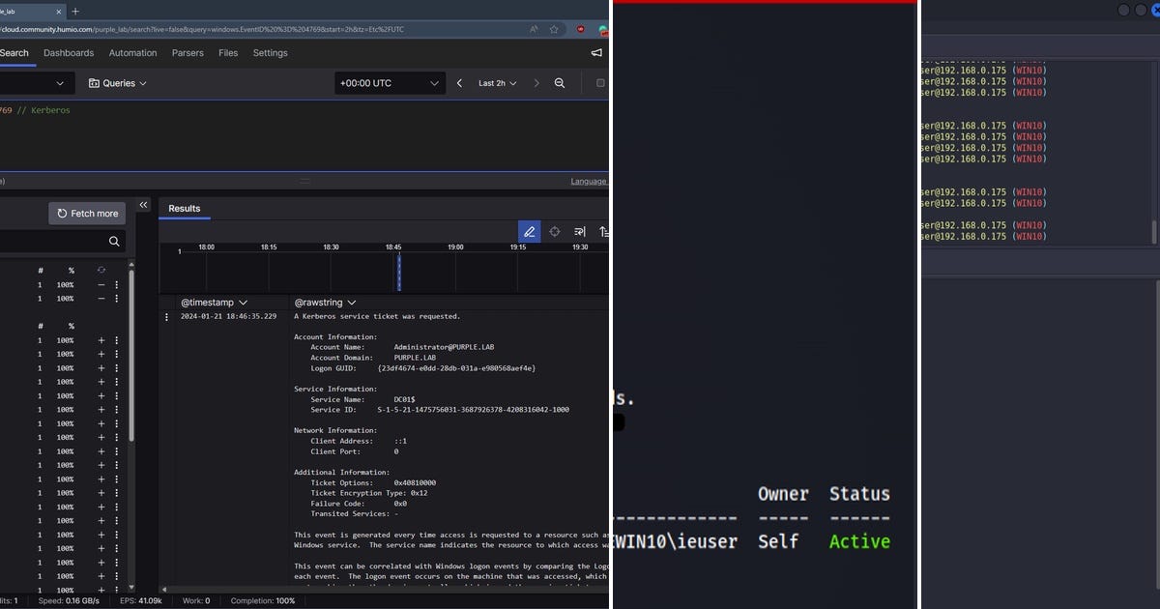Switch to the Search tab

click(x=14, y=53)
